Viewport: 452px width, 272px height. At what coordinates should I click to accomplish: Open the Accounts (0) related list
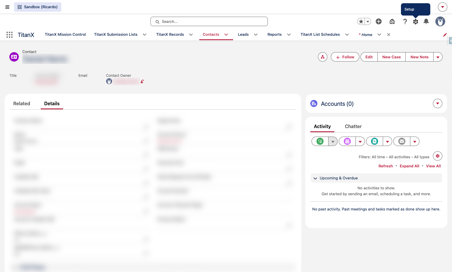point(337,104)
